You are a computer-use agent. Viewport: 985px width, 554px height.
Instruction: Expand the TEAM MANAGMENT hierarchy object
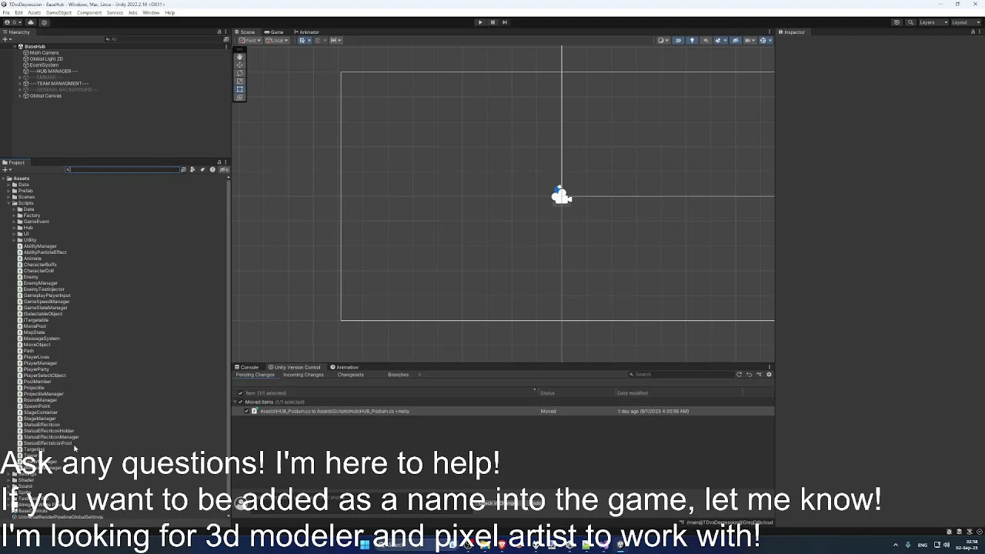(21, 83)
